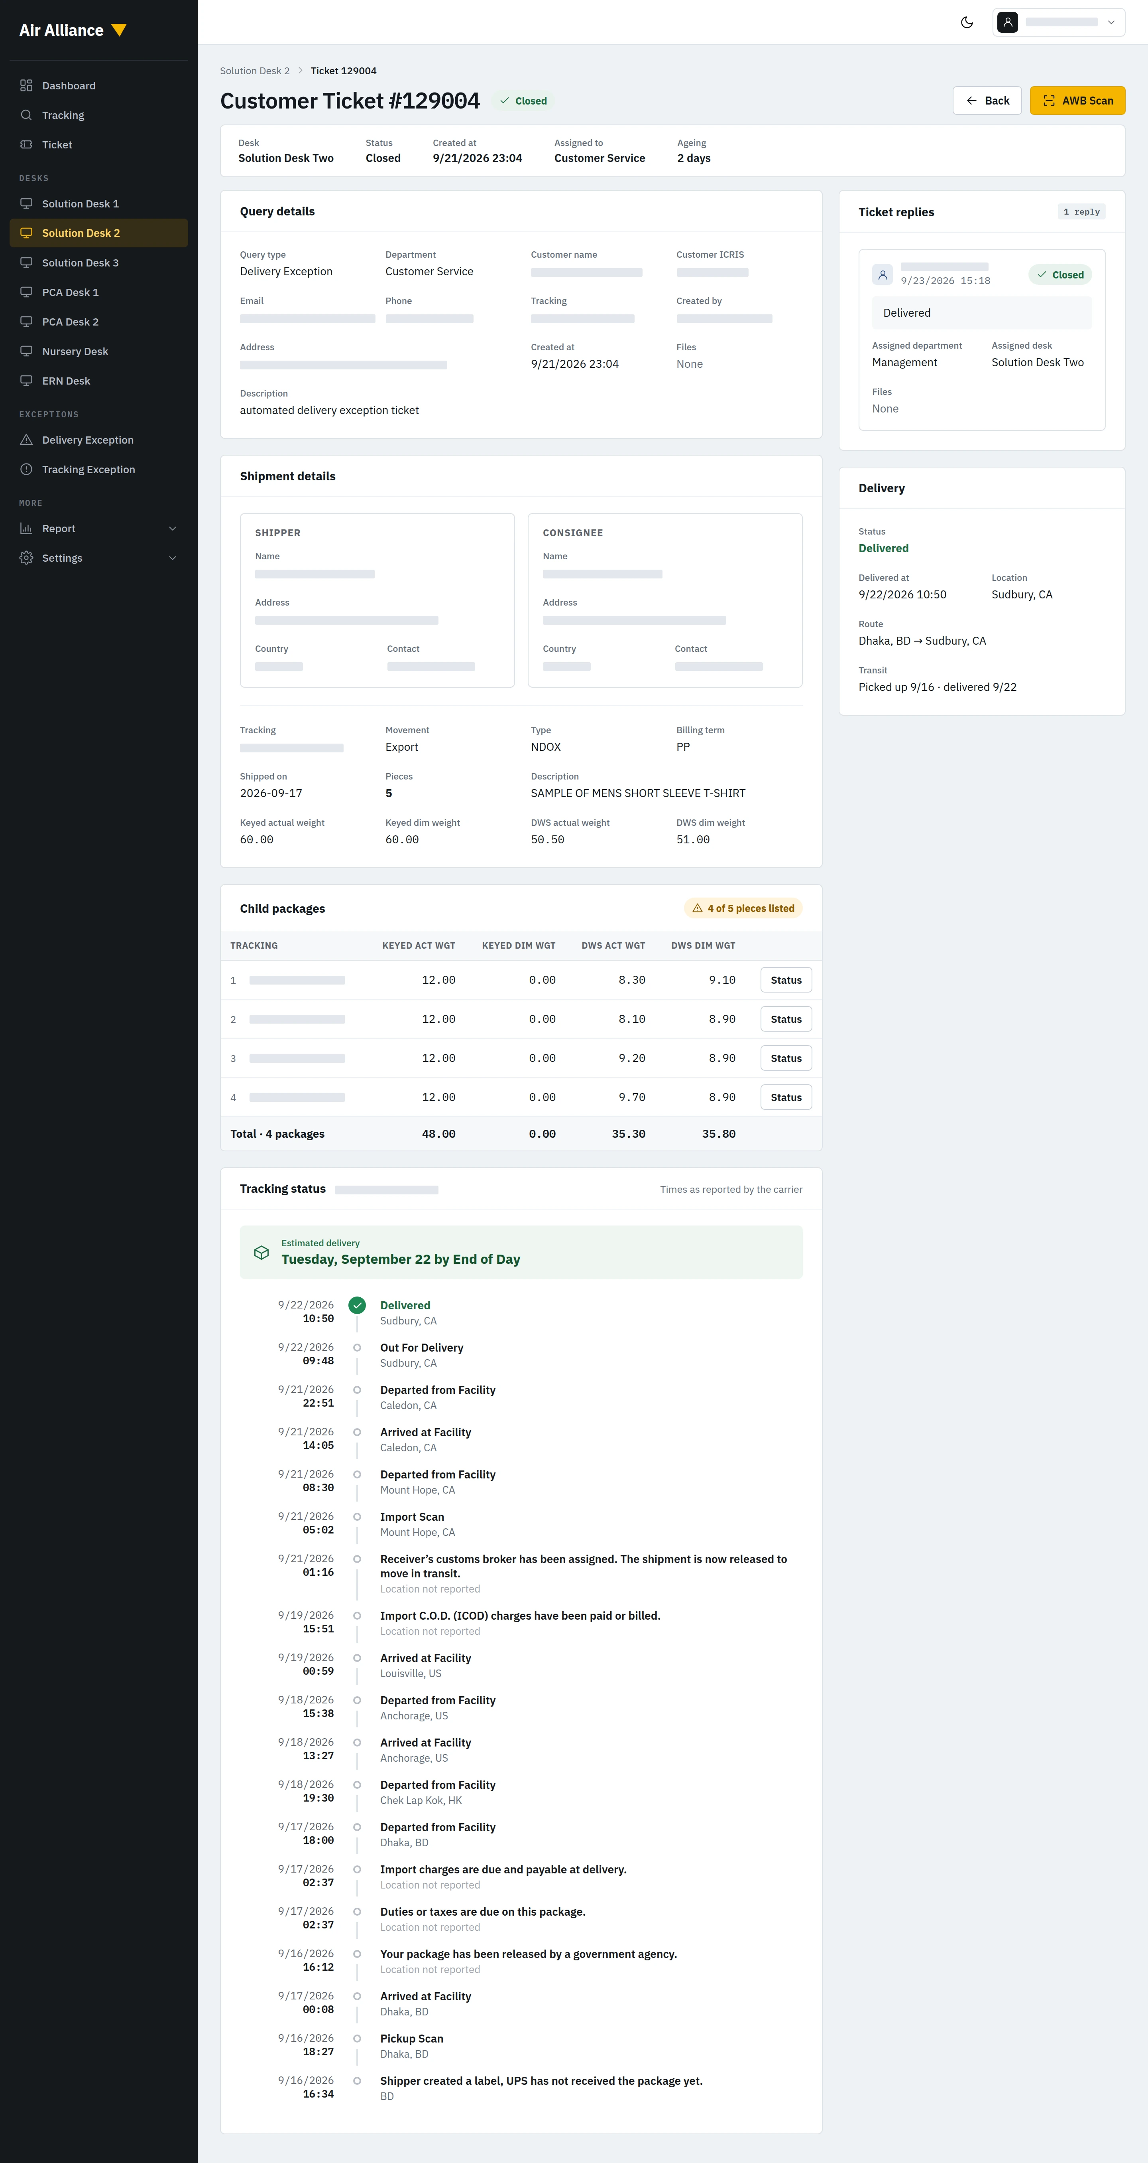Click the Tuesday, September 22 by End of Day text
Viewport: 1148px width, 2163px height.
click(400, 1259)
